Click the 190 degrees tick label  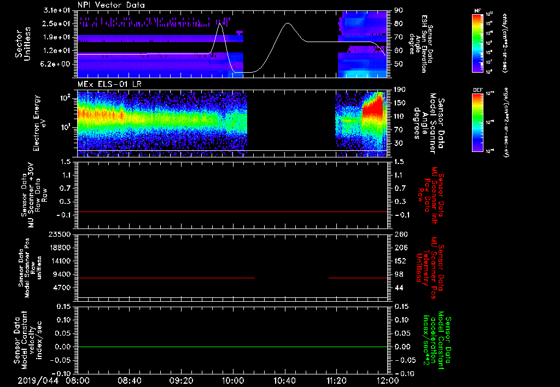[400, 90]
